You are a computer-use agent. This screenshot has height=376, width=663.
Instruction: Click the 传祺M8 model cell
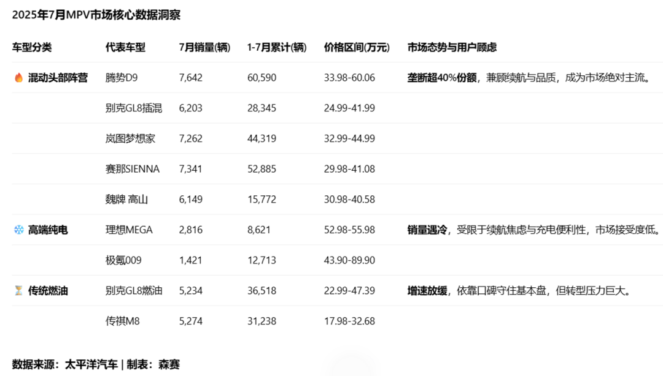point(123,321)
